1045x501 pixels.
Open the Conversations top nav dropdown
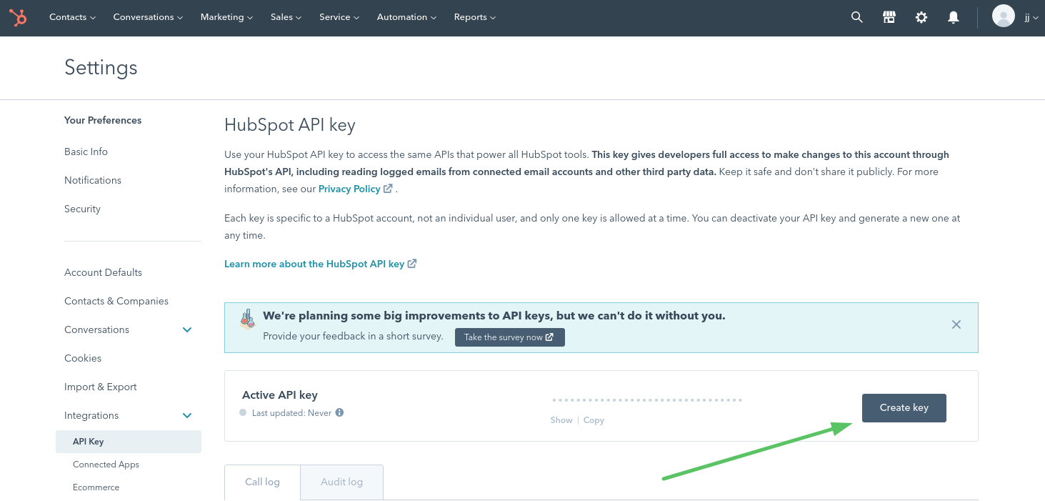[148, 17]
